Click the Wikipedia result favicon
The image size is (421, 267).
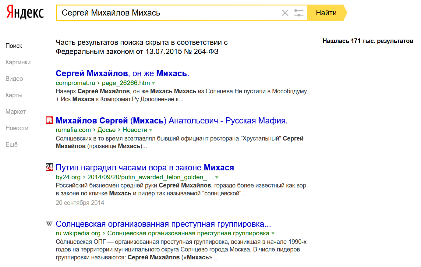(49, 224)
